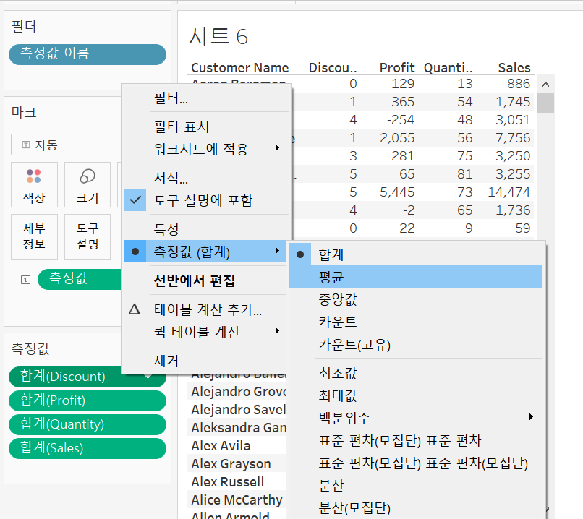Click the Alice McCarthy customer row
This screenshot has width=583, height=519.
pyautogui.click(x=237, y=500)
